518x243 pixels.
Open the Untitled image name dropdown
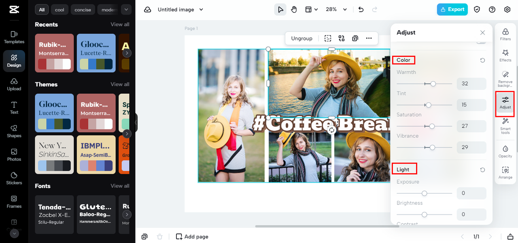click(201, 10)
